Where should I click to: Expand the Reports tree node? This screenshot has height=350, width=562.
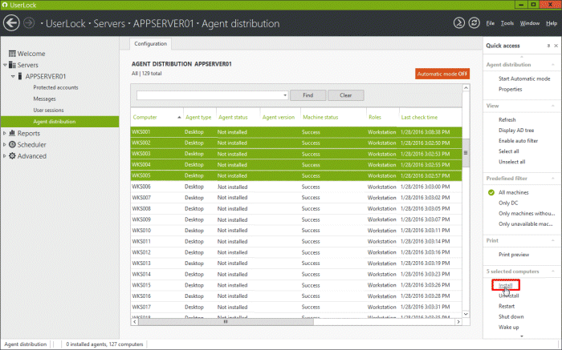click(4, 134)
